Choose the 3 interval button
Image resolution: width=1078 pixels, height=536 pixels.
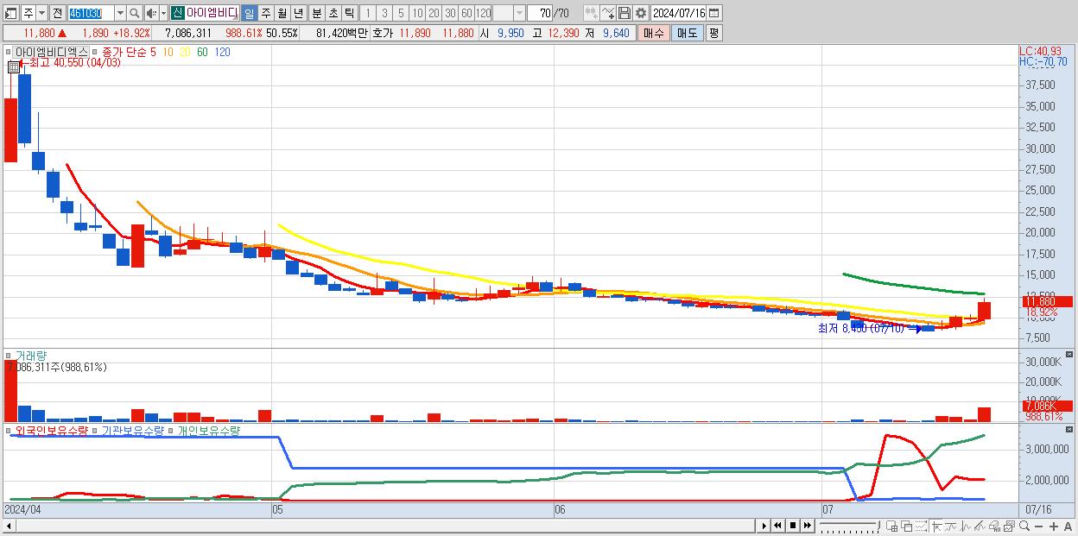[x=384, y=13]
